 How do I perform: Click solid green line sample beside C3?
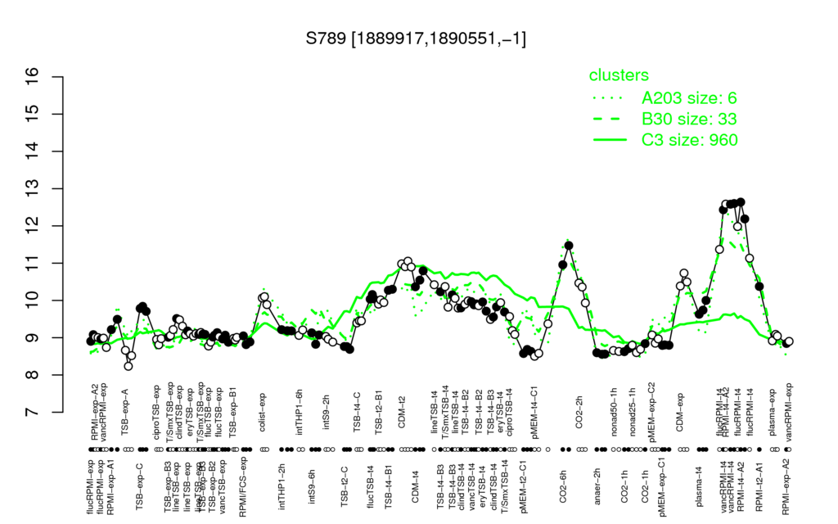click(x=610, y=140)
